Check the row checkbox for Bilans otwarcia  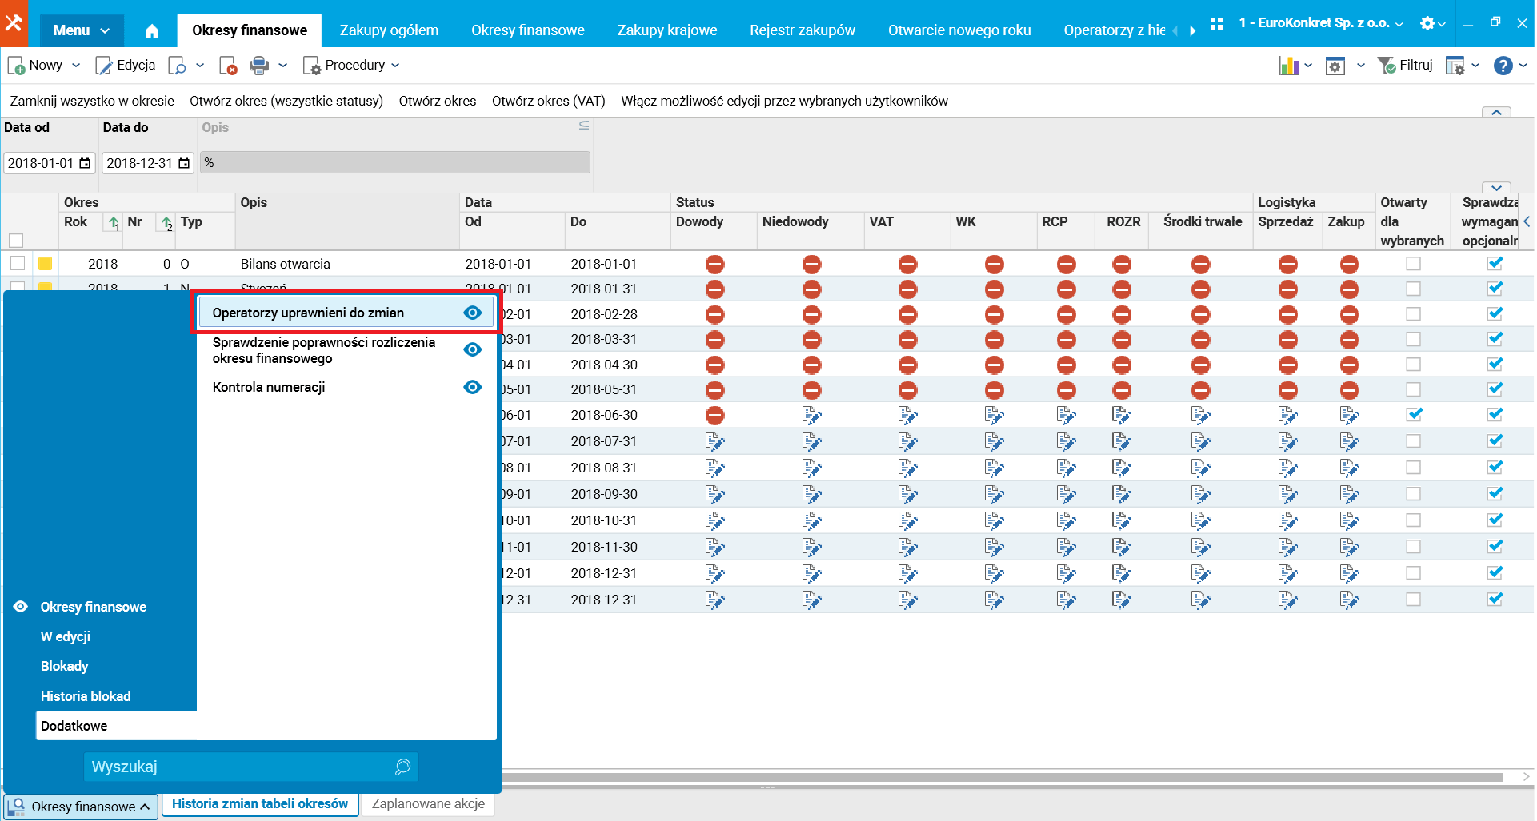(18, 263)
